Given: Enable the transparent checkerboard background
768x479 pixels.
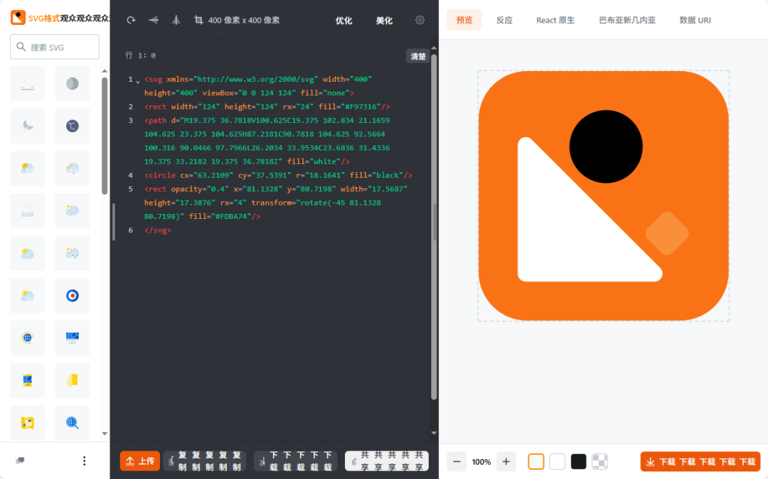Looking at the screenshot, I should pyautogui.click(x=599, y=461).
